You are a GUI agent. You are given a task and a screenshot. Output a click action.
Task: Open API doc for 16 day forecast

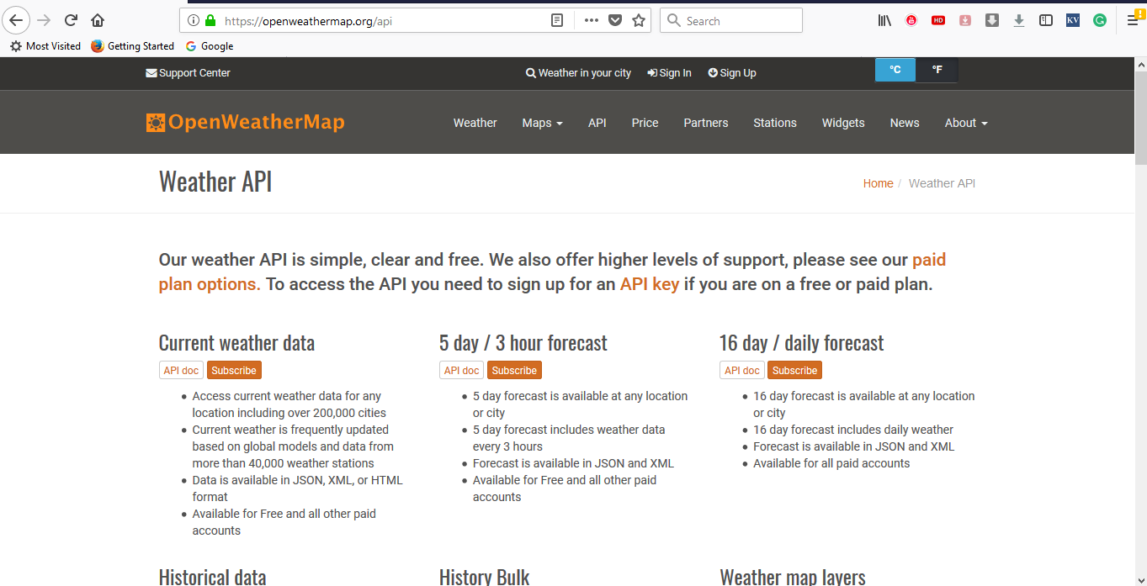[x=741, y=370]
